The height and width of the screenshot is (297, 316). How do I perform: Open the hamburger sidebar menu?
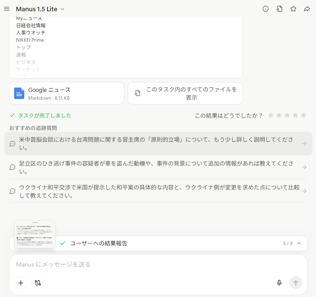[7, 9]
